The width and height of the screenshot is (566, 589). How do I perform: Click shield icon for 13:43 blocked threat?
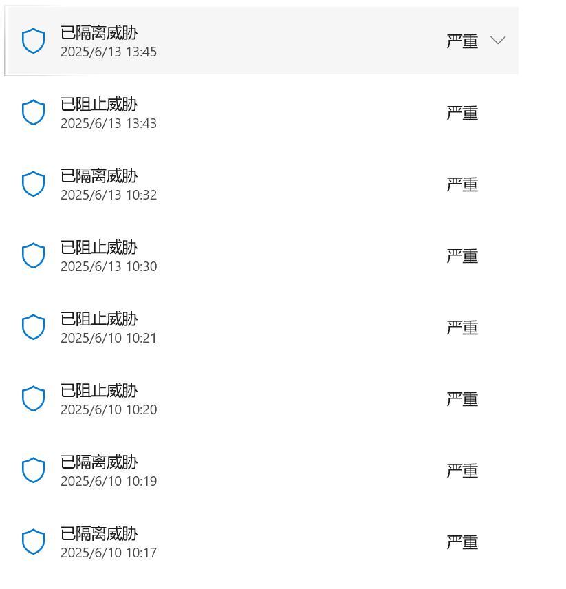click(33, 113)
